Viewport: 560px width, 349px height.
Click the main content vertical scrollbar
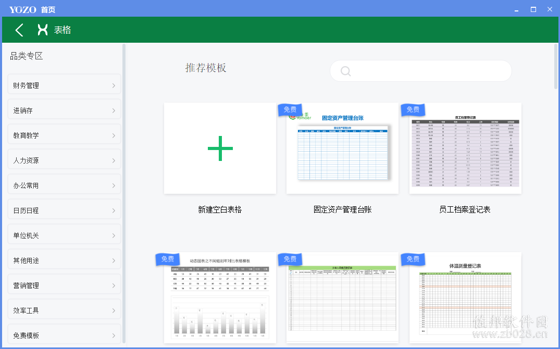pyautogui.click(x=556, y=67)
